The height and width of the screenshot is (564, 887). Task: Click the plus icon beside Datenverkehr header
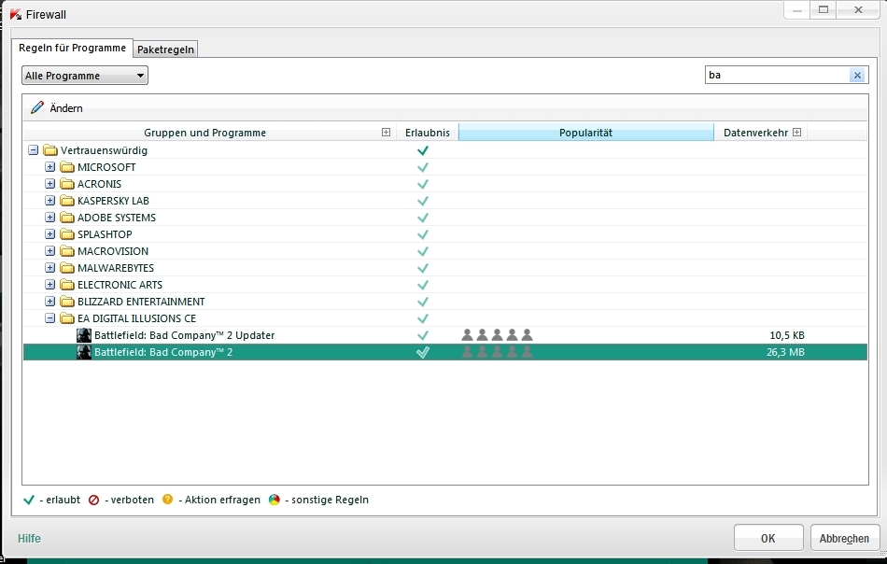click(x=796, y=133)
